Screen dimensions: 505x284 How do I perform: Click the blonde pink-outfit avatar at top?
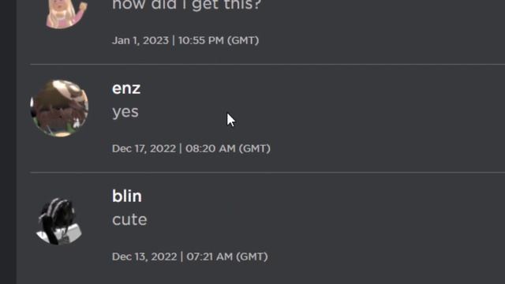66,13
